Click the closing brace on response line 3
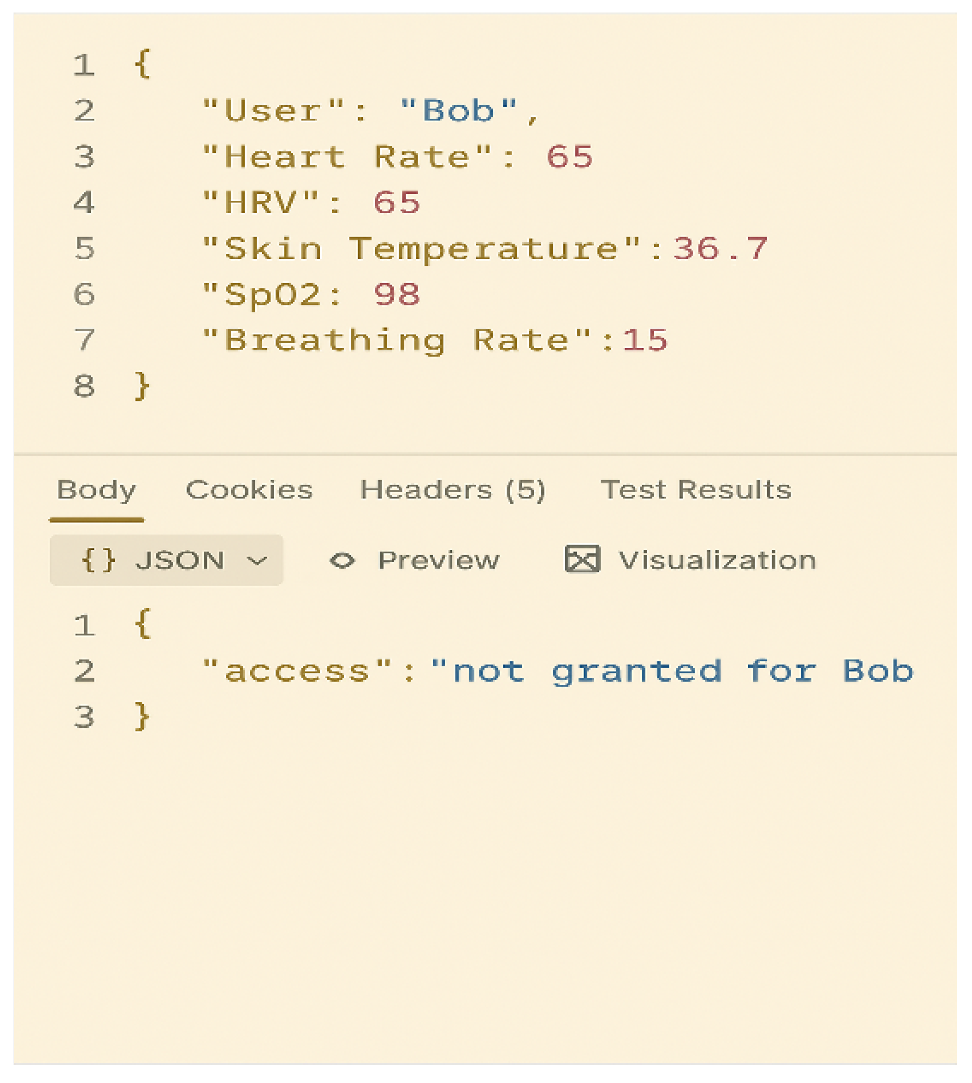Screen dimensions: 972x1083 [x=143, y=717]
